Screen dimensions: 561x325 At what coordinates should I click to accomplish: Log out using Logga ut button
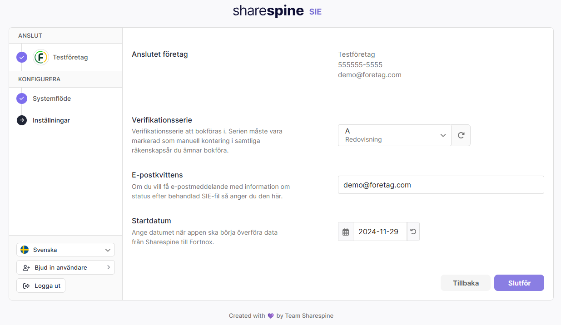[41, 286]
